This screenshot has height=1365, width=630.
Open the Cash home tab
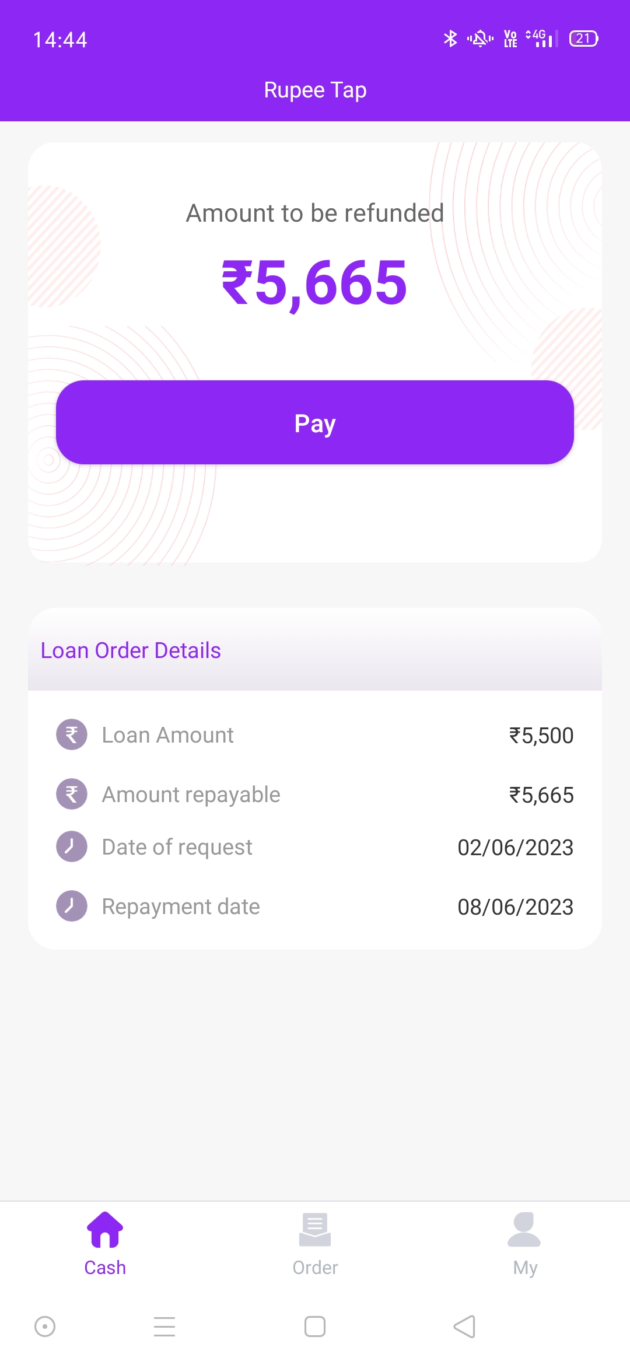tap(105, 1242)
